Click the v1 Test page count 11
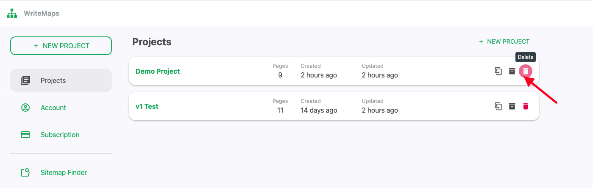Screen dimensions: 593x188 tap(280, 110)
